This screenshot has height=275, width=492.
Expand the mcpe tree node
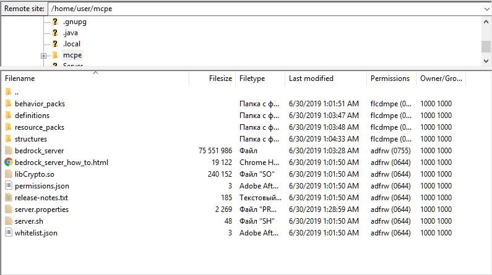43,56
